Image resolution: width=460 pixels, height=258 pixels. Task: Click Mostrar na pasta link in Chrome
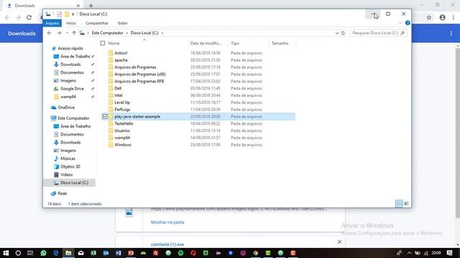click(x=167, y=222)
